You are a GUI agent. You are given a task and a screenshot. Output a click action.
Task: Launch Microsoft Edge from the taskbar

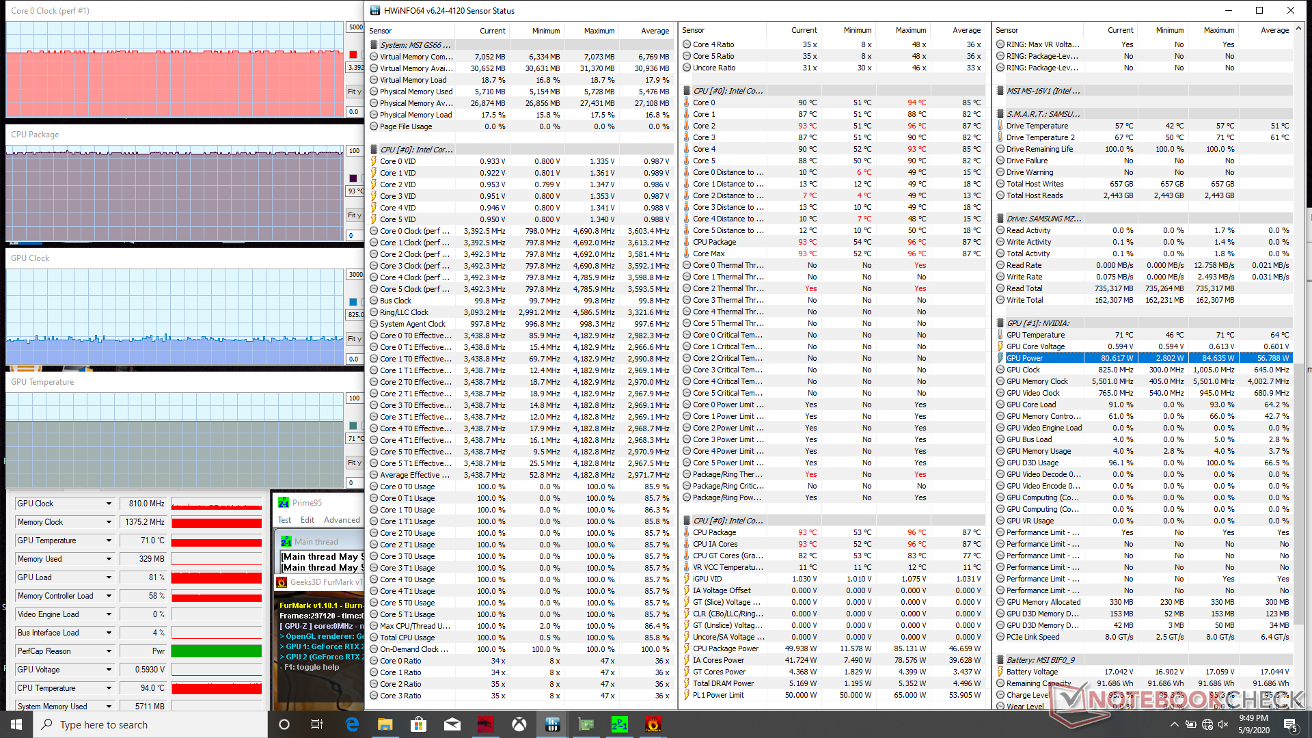click(x=352, y=724)
